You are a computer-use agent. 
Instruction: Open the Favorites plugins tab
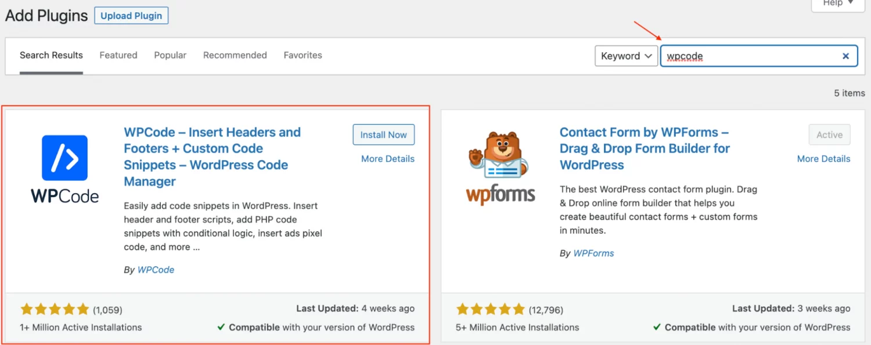pos(303,56)
